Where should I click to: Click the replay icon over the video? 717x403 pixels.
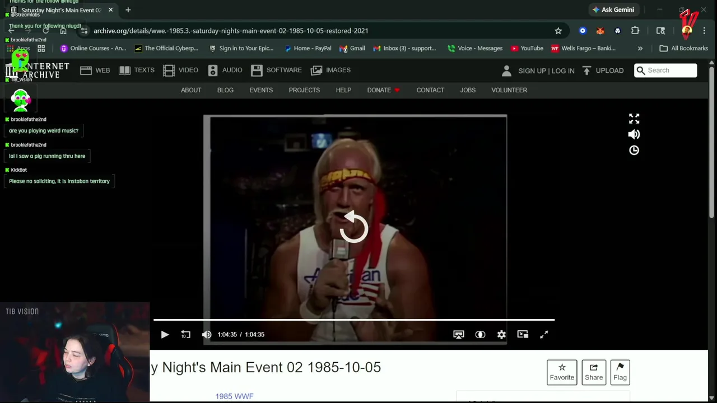pos(353,227)
